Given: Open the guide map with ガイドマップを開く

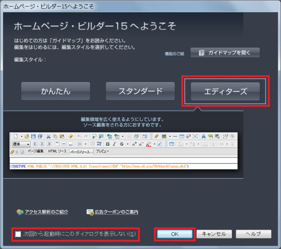Looking at the screenshot, I should click(225, 52).
